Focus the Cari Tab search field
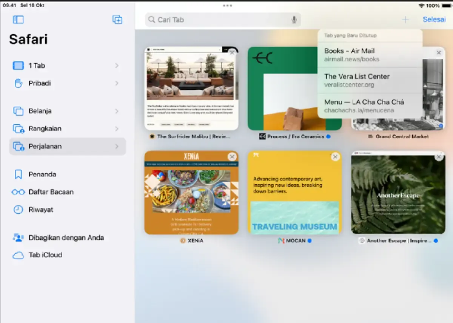The width and height of the screenshot is (453, 323). coord(223,20)
